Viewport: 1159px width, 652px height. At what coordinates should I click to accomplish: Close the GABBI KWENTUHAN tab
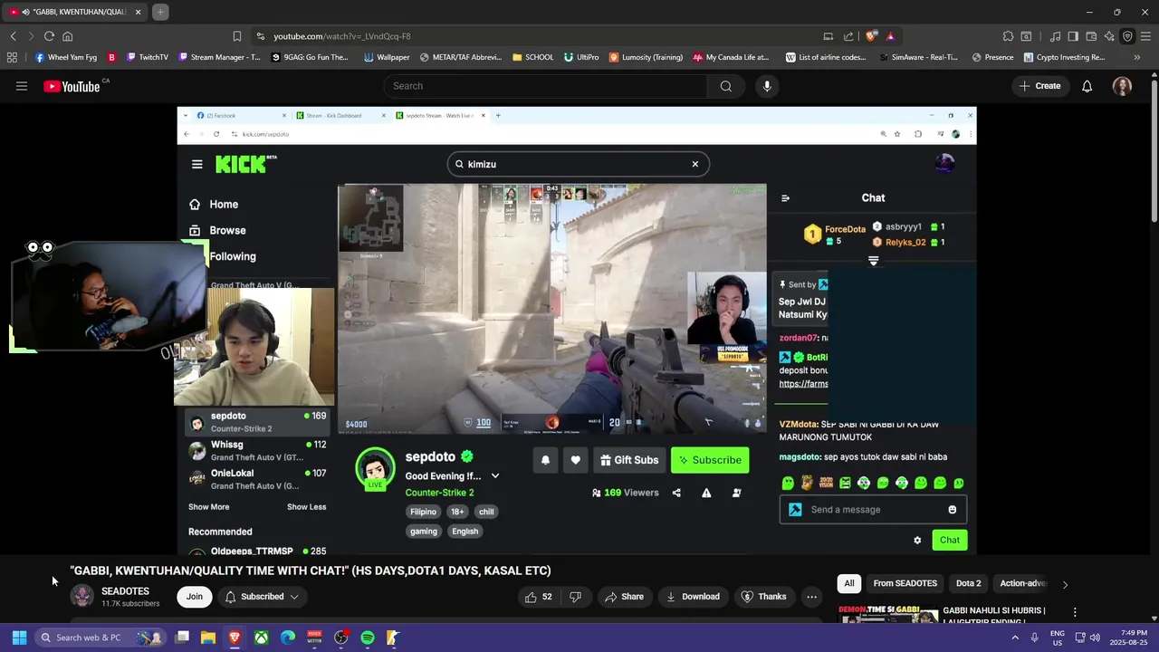pos(138,12)
